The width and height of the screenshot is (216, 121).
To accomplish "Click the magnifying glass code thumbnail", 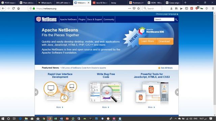I will pyautogui.click(x=106, y=92).
